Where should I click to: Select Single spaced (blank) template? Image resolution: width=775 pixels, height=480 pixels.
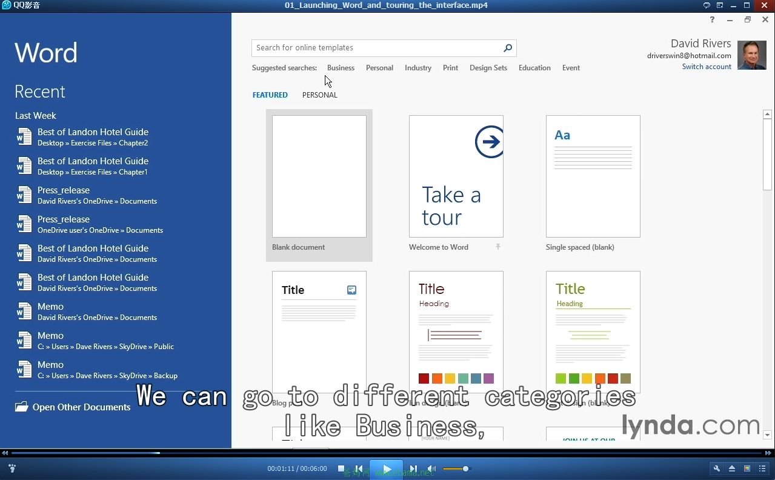(x=593, y=176)
